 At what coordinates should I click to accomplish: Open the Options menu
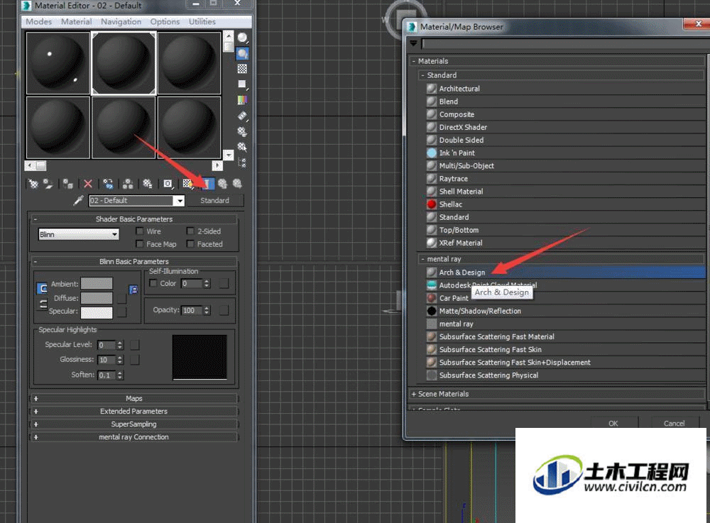pyautogui.click(x=165, y=22)
